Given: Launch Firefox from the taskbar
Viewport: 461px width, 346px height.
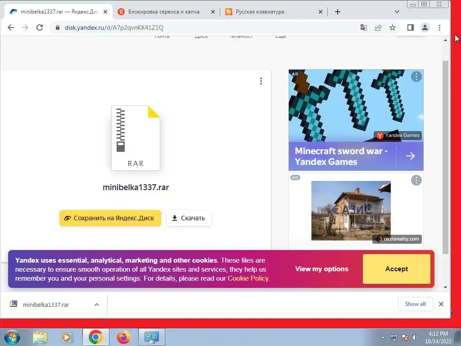Looking at the screenshot, I should (x=124, y=337).
